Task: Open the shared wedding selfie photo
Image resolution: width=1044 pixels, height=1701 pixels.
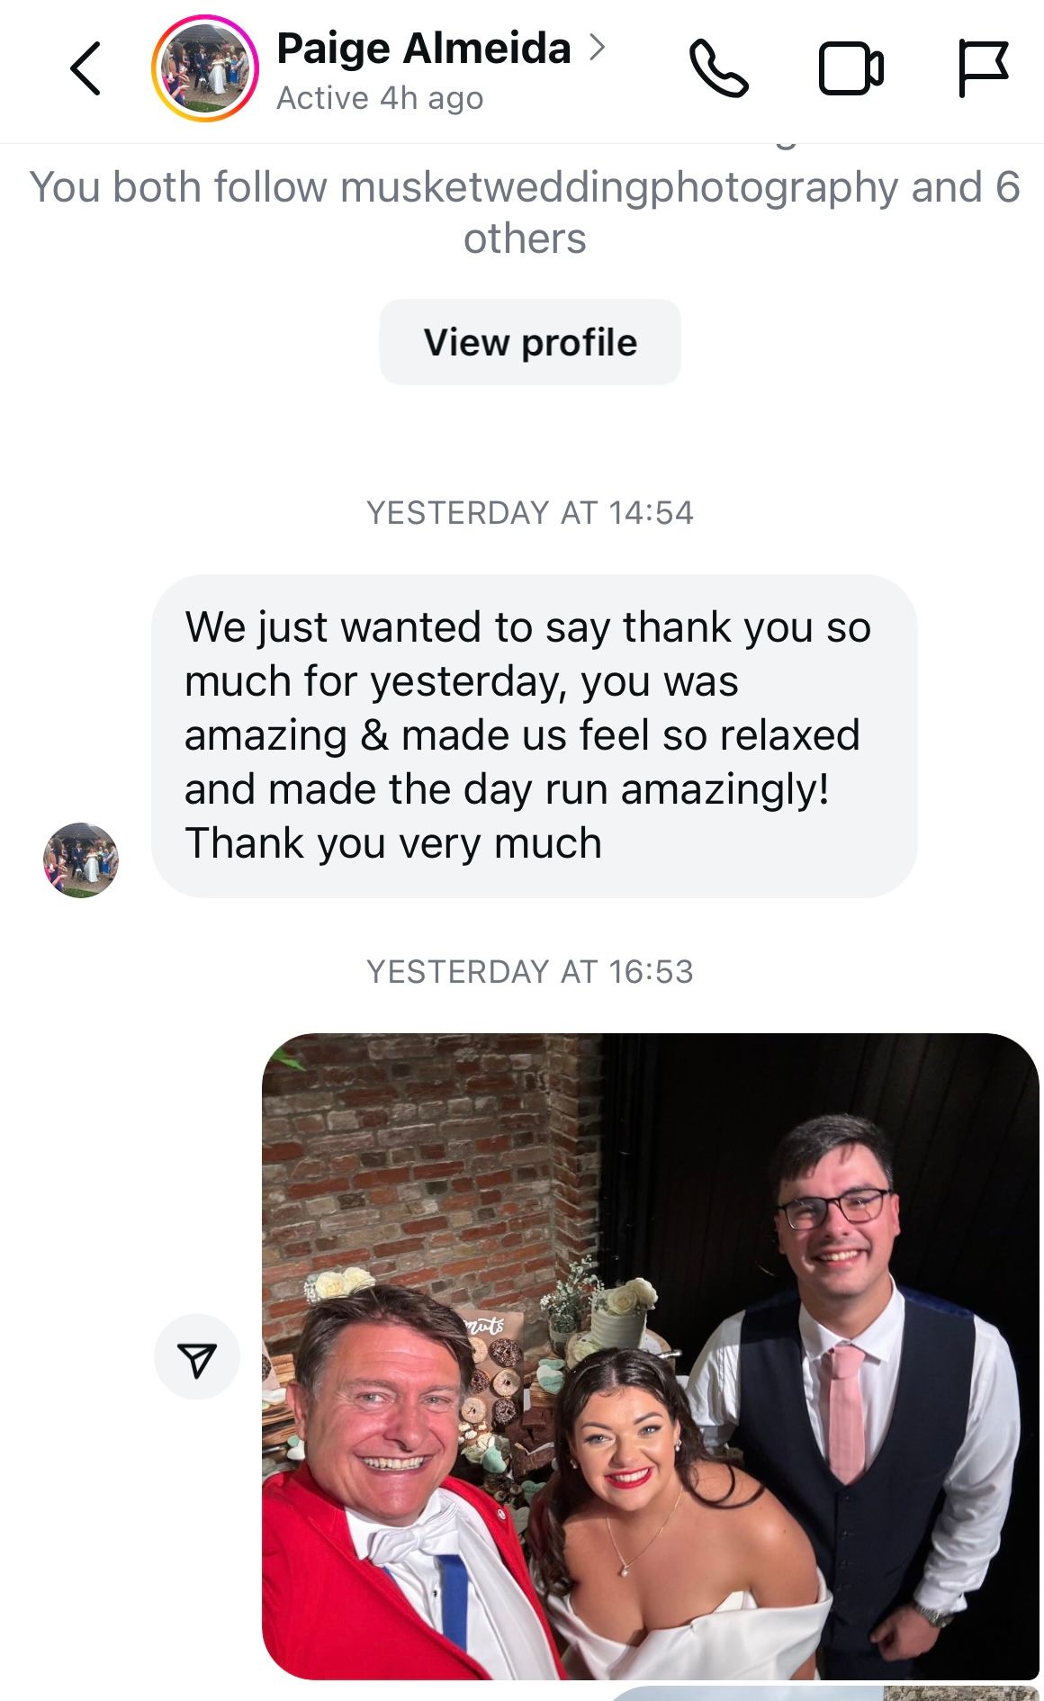Action: click(x=650, y=1260)
